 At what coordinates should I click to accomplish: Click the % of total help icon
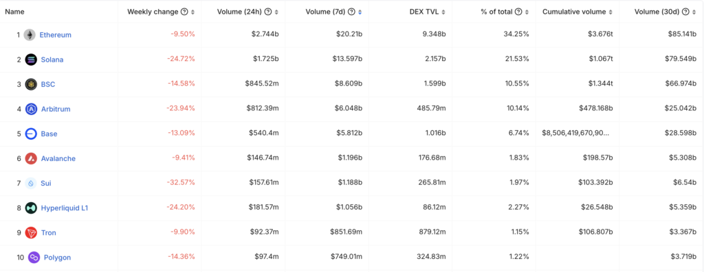[518, 12]
